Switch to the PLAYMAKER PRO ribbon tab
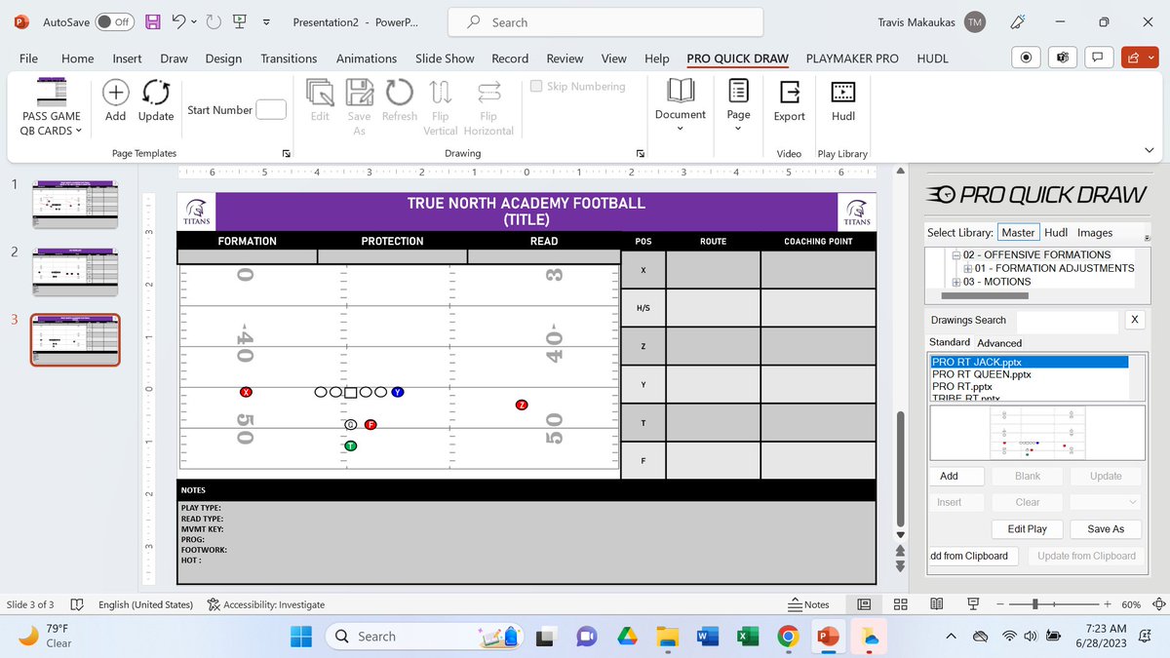1170x658 pixels. tap(851, 58)
